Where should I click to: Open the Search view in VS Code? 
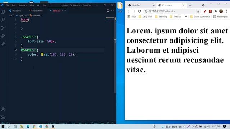tap(3, 20)
